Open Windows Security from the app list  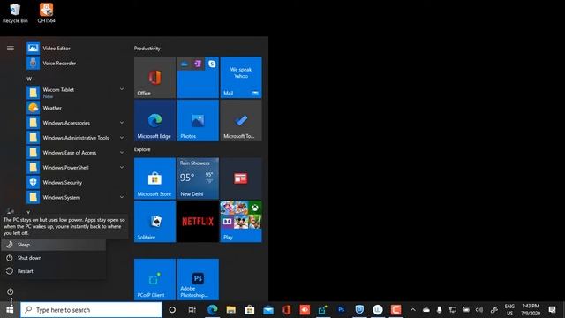point(76,183)
